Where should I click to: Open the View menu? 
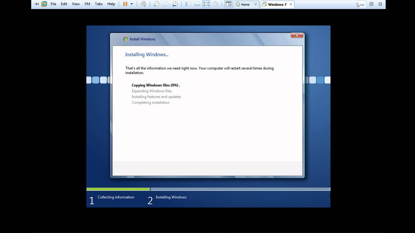pos(76,4)
